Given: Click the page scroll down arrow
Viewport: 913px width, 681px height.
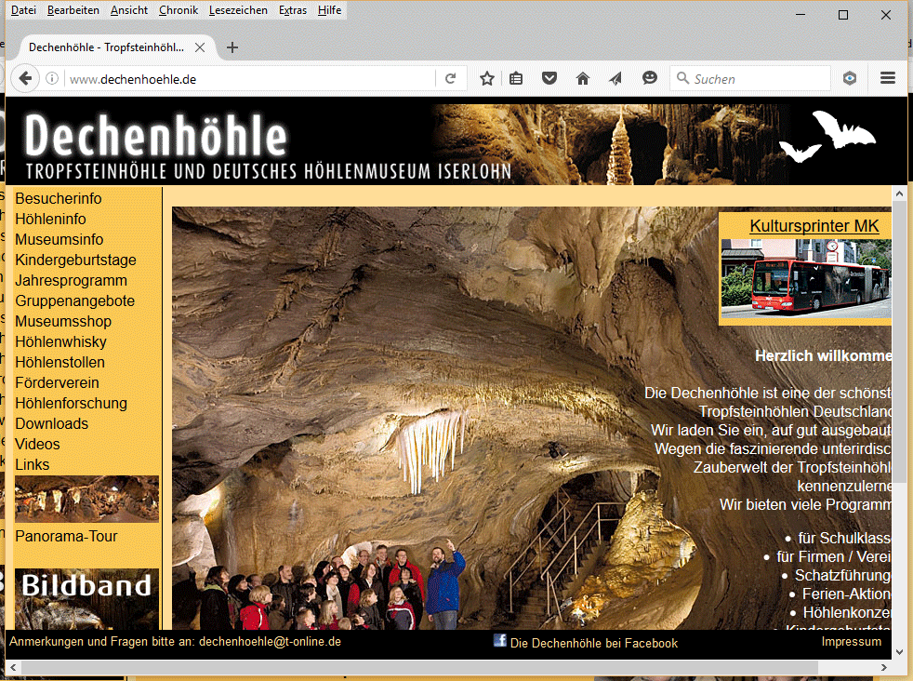Looking at the screenshot, I should (x=900, y=652).
